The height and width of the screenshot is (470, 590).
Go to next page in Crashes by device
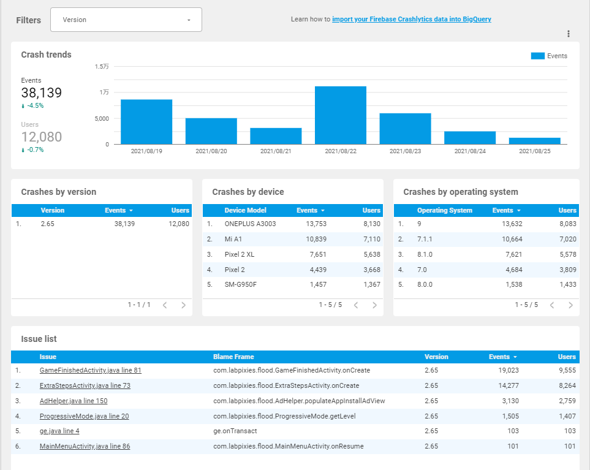pyautogui.click(x=374, y=305)
